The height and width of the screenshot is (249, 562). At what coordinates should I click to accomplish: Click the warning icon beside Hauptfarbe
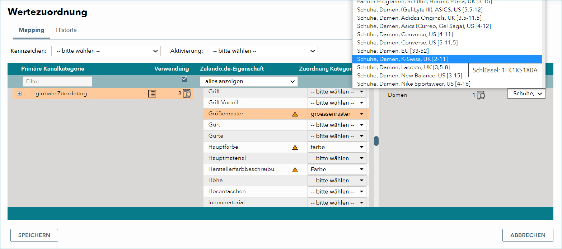(295, 147)
